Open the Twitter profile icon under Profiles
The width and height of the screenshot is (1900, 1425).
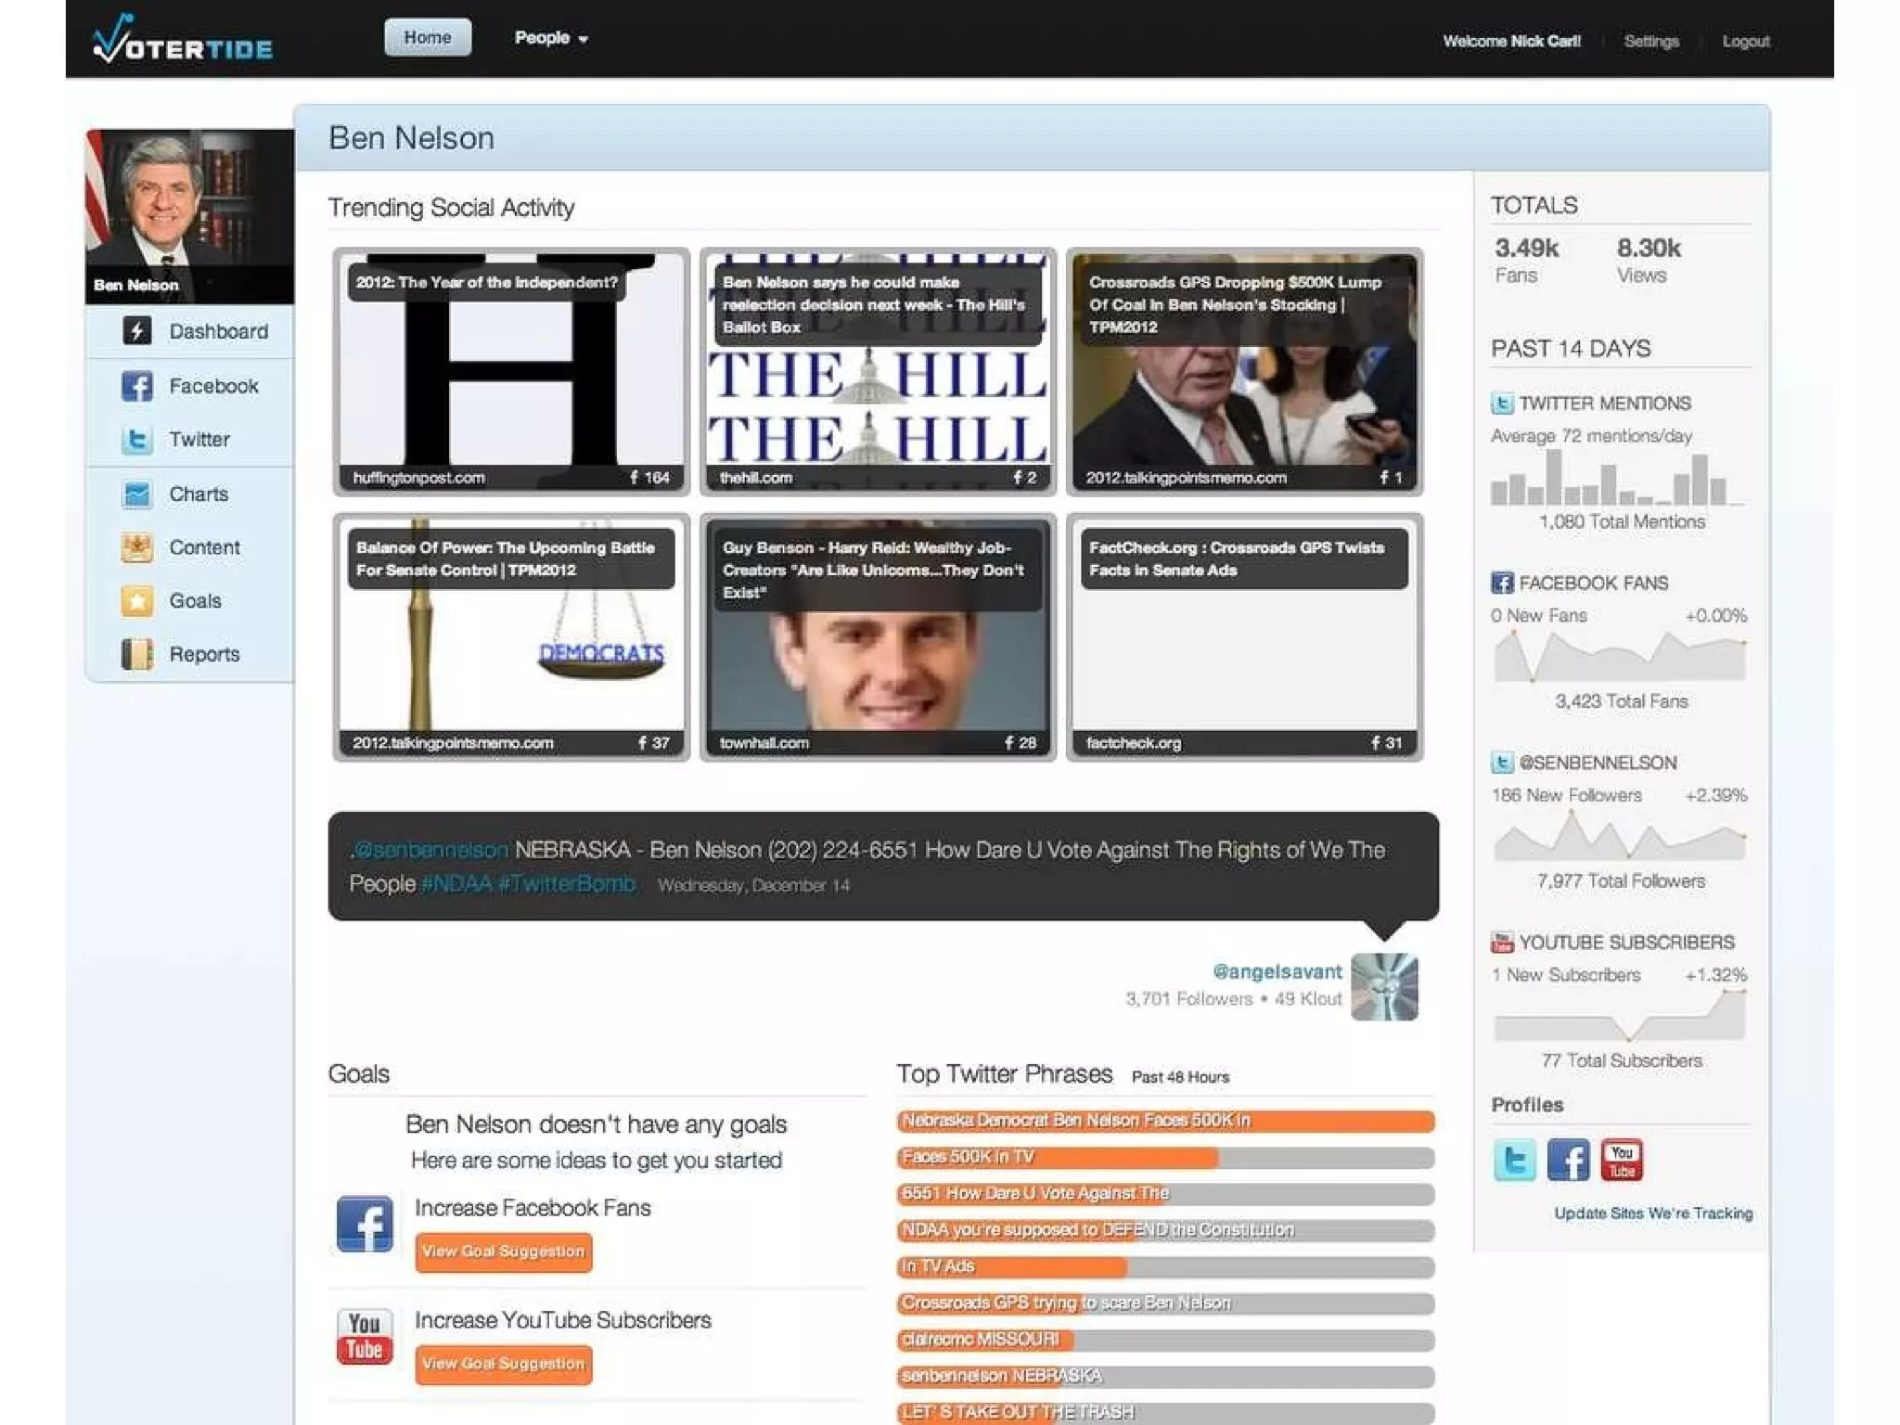click(x=1514, y=1161)
